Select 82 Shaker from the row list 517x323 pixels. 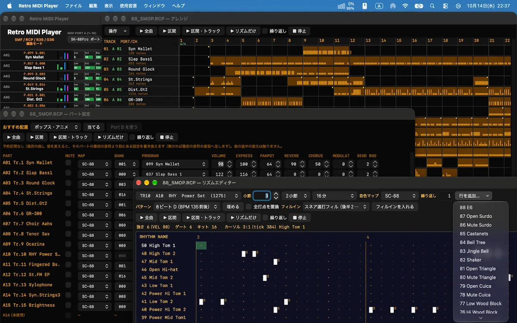click(x=470, y=260)
